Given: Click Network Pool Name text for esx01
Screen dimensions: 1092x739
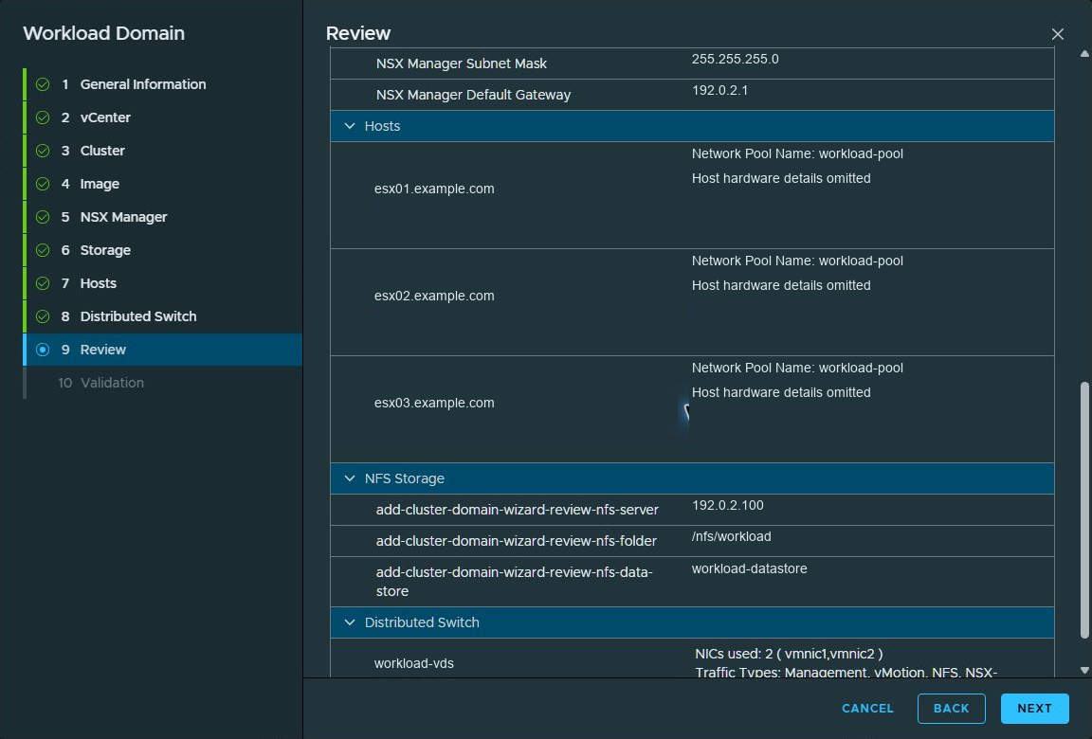Looking at the screenshot, I should click(797, 153).
